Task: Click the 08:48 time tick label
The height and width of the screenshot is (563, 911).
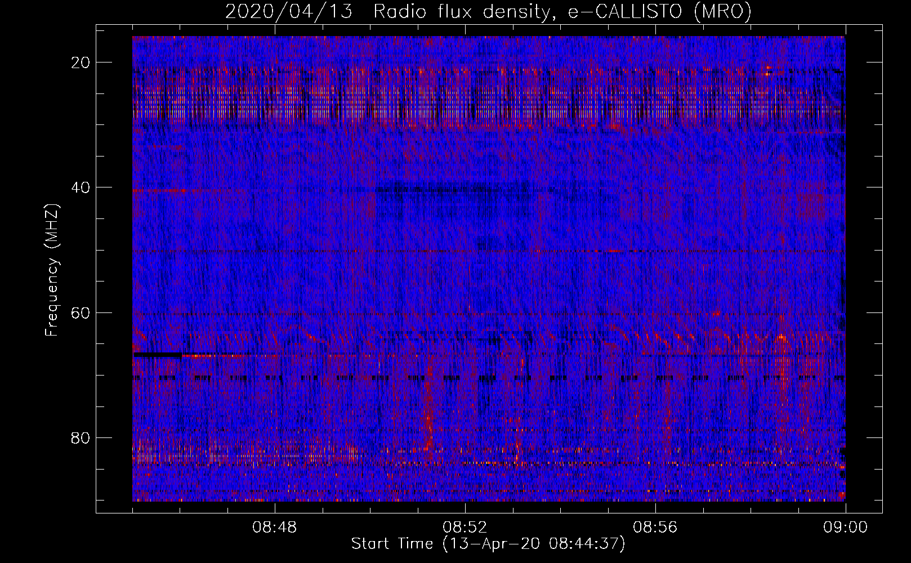Action: tap(275, 528)
